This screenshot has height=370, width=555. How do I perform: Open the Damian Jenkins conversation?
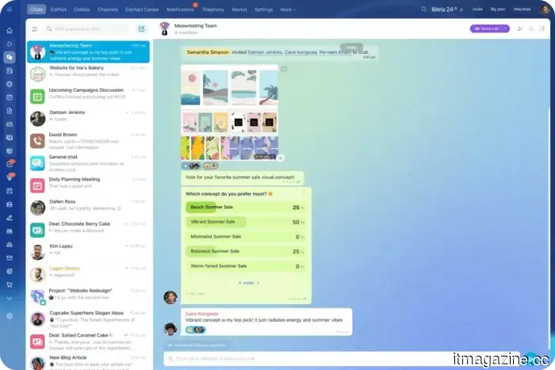pyautogui.click(x=89, y=118)
